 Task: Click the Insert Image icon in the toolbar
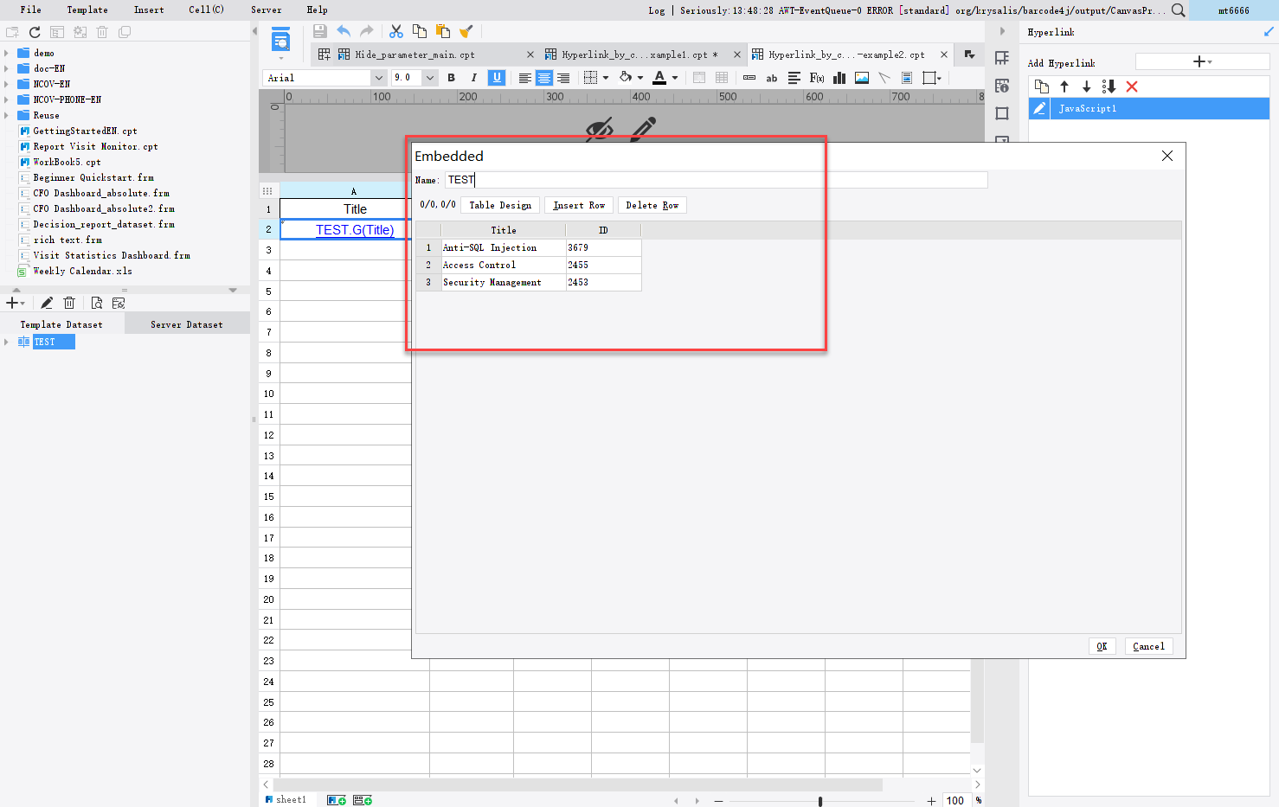click(862, 78)
